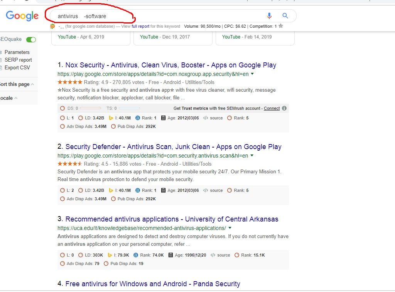Click LD: 3.42B in Security Defender result
This screenshot has width=395, height=292.
click(x=91, y=190)
